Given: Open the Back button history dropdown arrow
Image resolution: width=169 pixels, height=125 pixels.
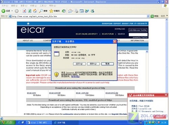Looking at the screenshot, I should [12, 11].
